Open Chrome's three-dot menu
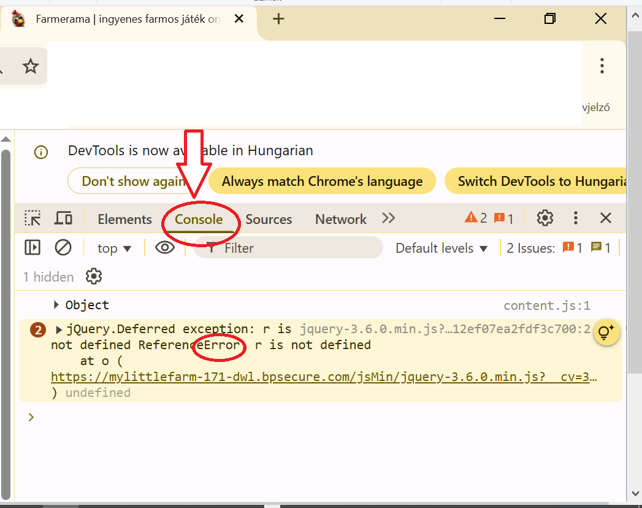 pos(602,66)
